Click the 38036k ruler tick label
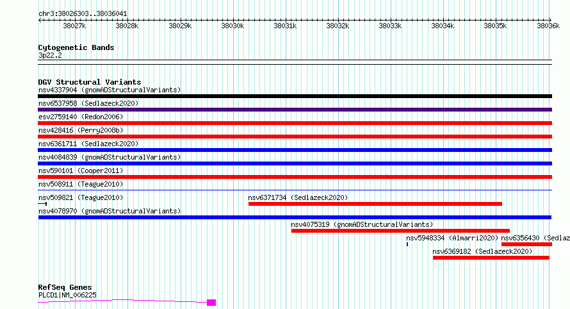 point(549,26)
